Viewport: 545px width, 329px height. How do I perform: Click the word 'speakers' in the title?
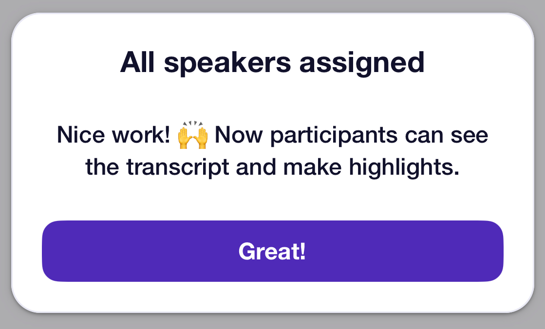click(227, 63)
